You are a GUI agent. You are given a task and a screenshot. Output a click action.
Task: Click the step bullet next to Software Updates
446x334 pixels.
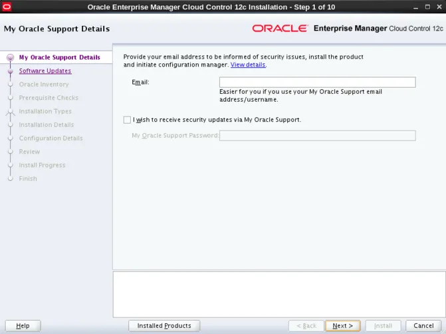(x=10, y=71)
